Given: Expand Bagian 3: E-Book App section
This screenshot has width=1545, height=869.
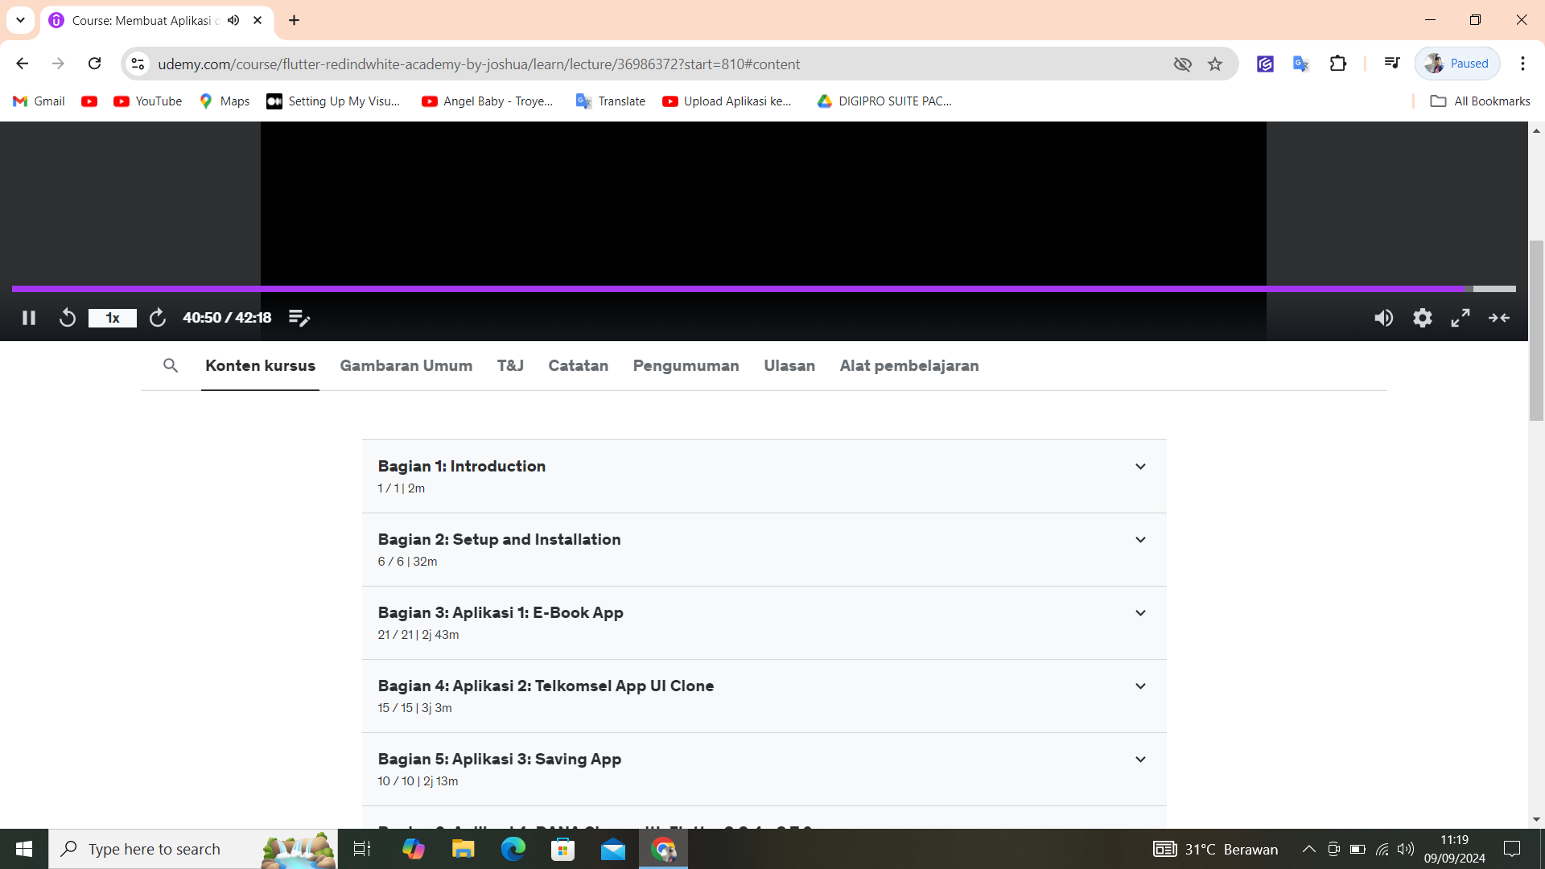Looking at the screenshot, I should tap(1139, 613).
